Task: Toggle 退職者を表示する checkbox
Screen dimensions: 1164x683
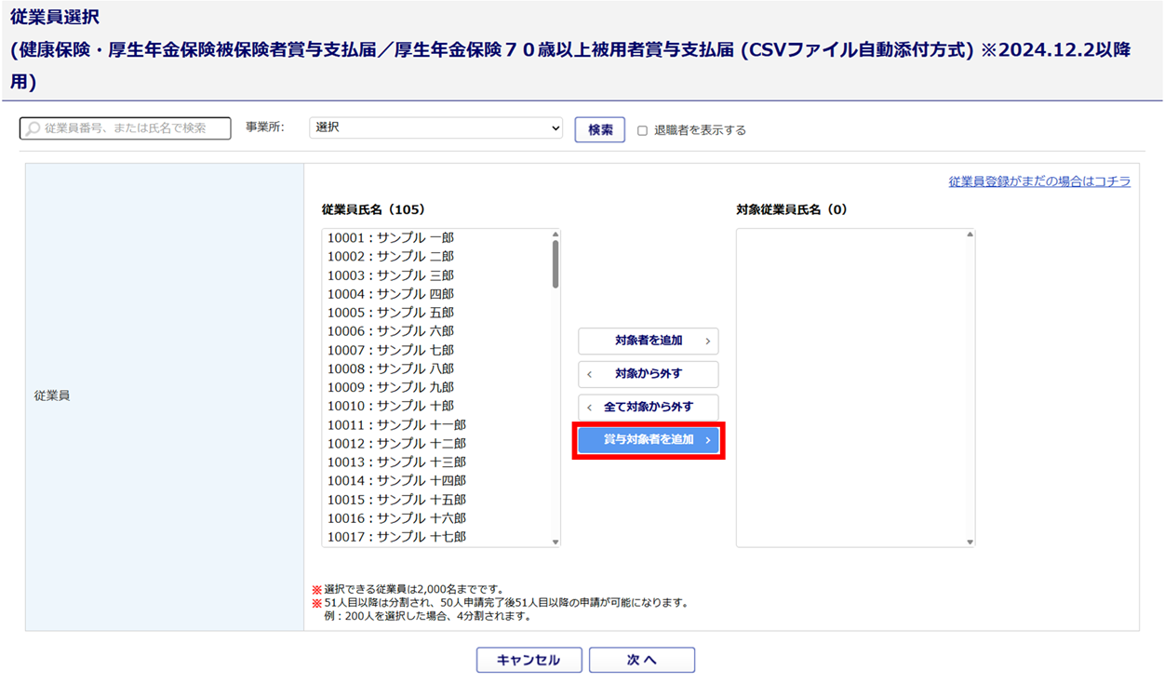Action: coord(642,130)
